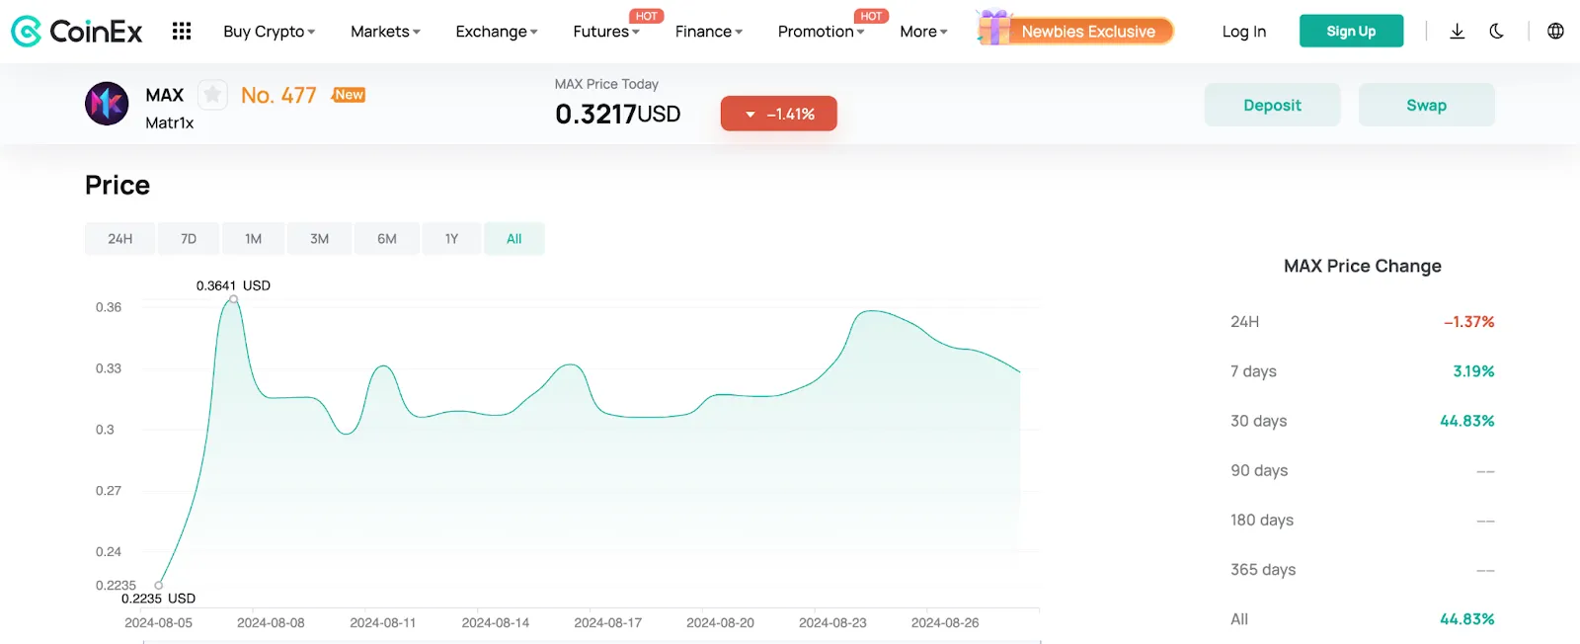The height and width of the screenshot is (644, 1580).
Task: Expand the Futures dropdown
Action: 606,32
